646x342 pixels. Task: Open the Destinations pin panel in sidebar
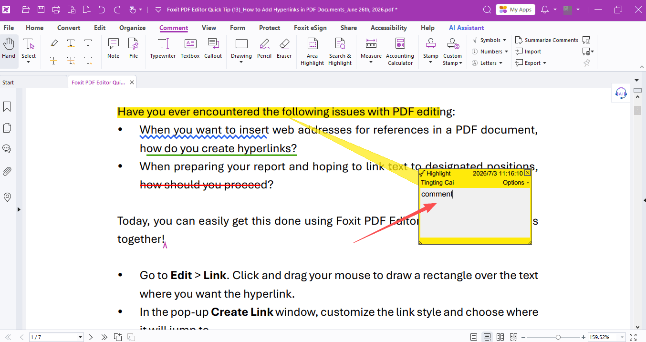tap(7, 197)
